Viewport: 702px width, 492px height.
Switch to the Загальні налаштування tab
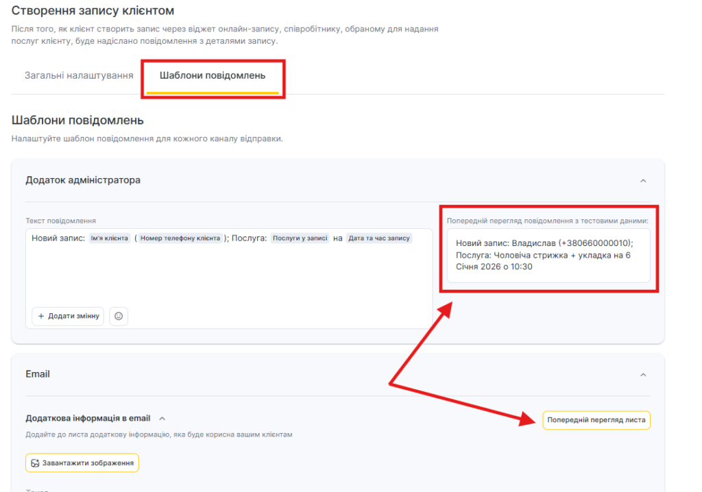coord(79,75)
